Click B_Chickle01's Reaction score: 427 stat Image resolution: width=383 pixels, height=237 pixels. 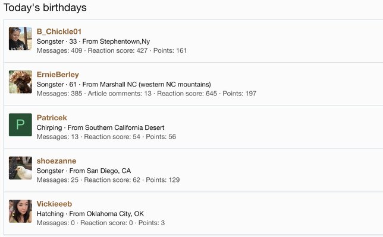[118, 50]
